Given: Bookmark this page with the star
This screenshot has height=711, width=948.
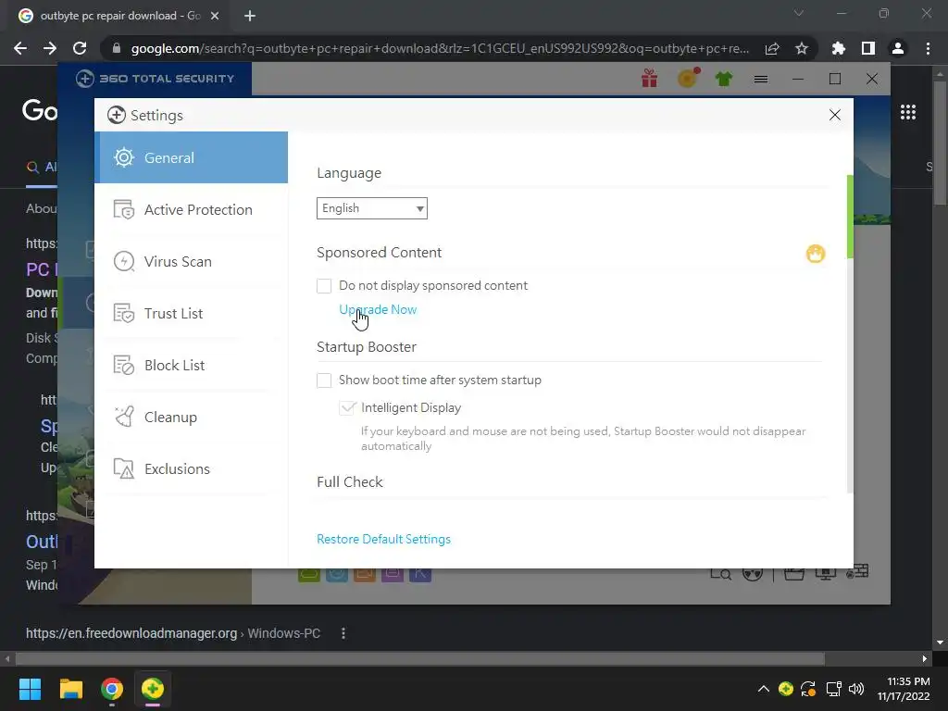Looking at the screenshot, I should [802, 48].
